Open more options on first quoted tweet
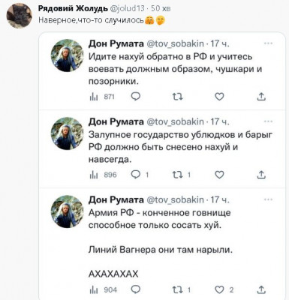 pyautogui.click(x=268, y=43)
